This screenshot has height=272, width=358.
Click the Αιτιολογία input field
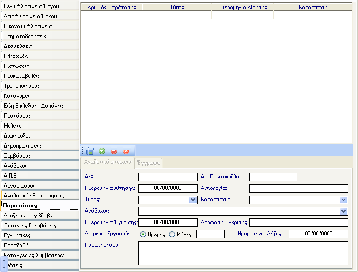pyautogui.click(x=298, y=188)
